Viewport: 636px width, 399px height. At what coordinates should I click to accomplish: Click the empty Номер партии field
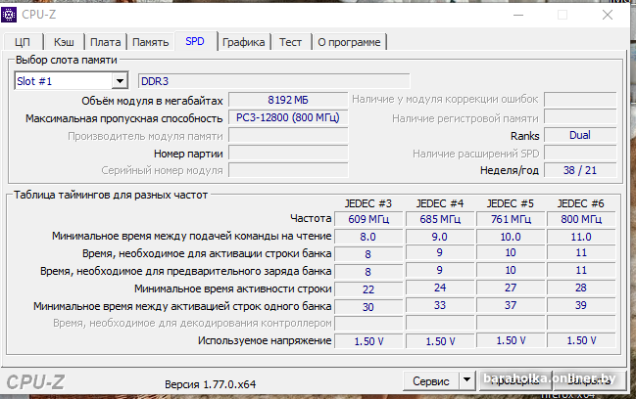point(288,154)
